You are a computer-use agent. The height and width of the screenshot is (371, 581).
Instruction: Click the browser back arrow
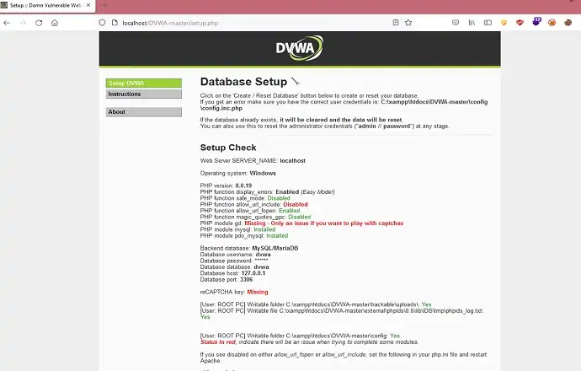pos(7,23)
